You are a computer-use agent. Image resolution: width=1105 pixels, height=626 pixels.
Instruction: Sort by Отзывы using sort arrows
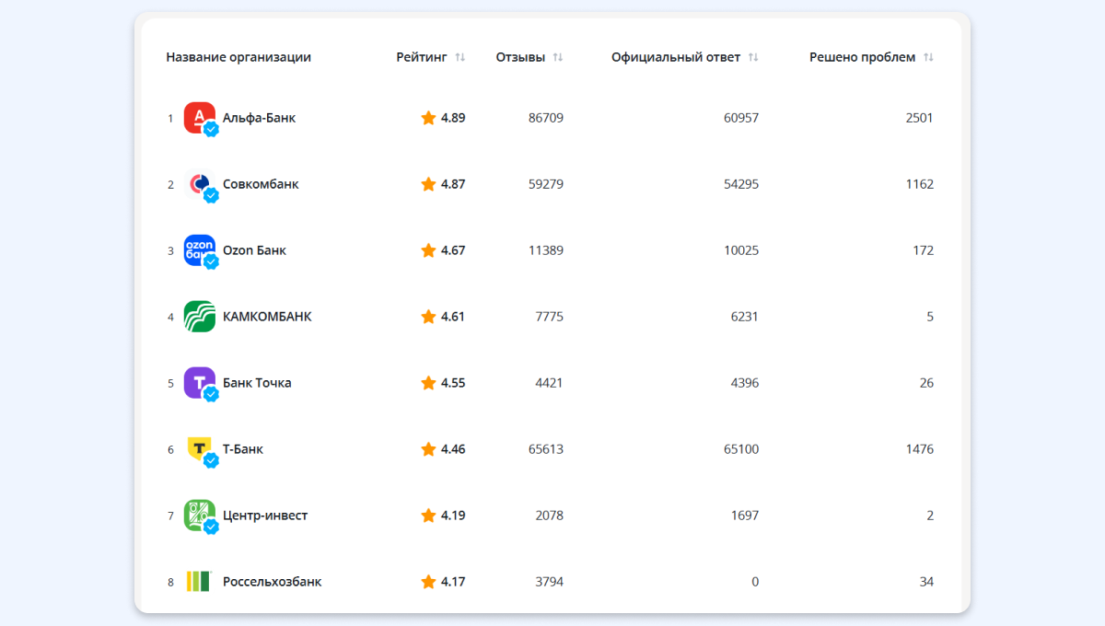point(558,57)
